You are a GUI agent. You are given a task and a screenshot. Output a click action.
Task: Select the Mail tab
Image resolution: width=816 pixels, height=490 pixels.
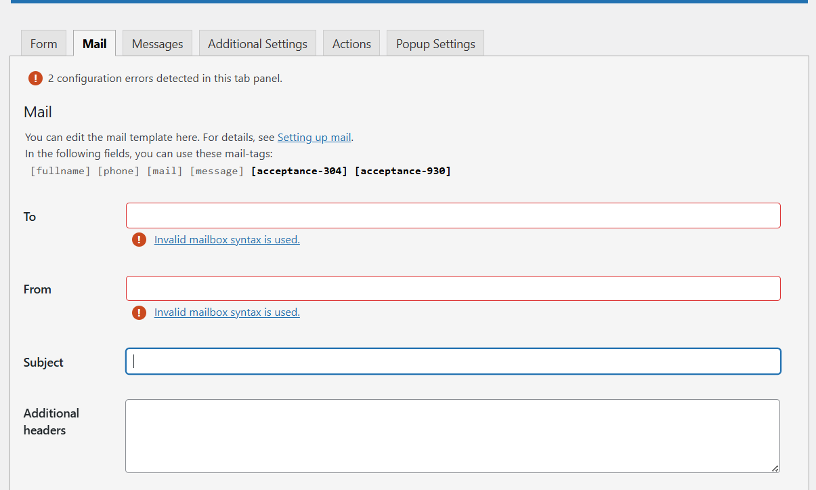(x=94, y=44)
